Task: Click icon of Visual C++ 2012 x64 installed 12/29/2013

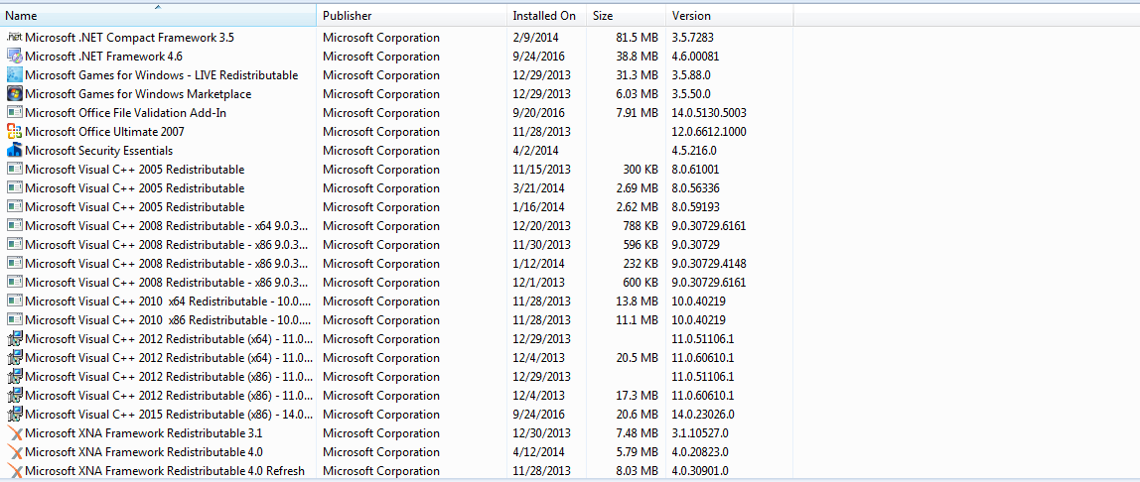Action: coord(14,339)
